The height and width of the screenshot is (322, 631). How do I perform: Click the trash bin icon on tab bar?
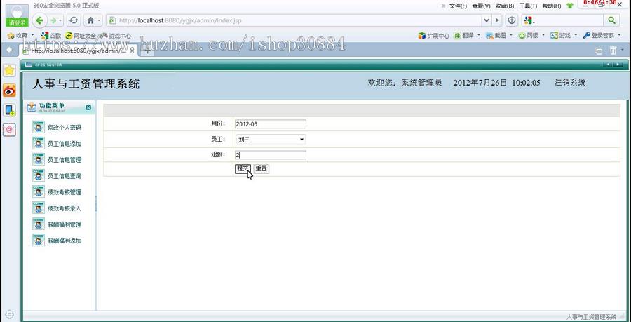coord(613,51)
